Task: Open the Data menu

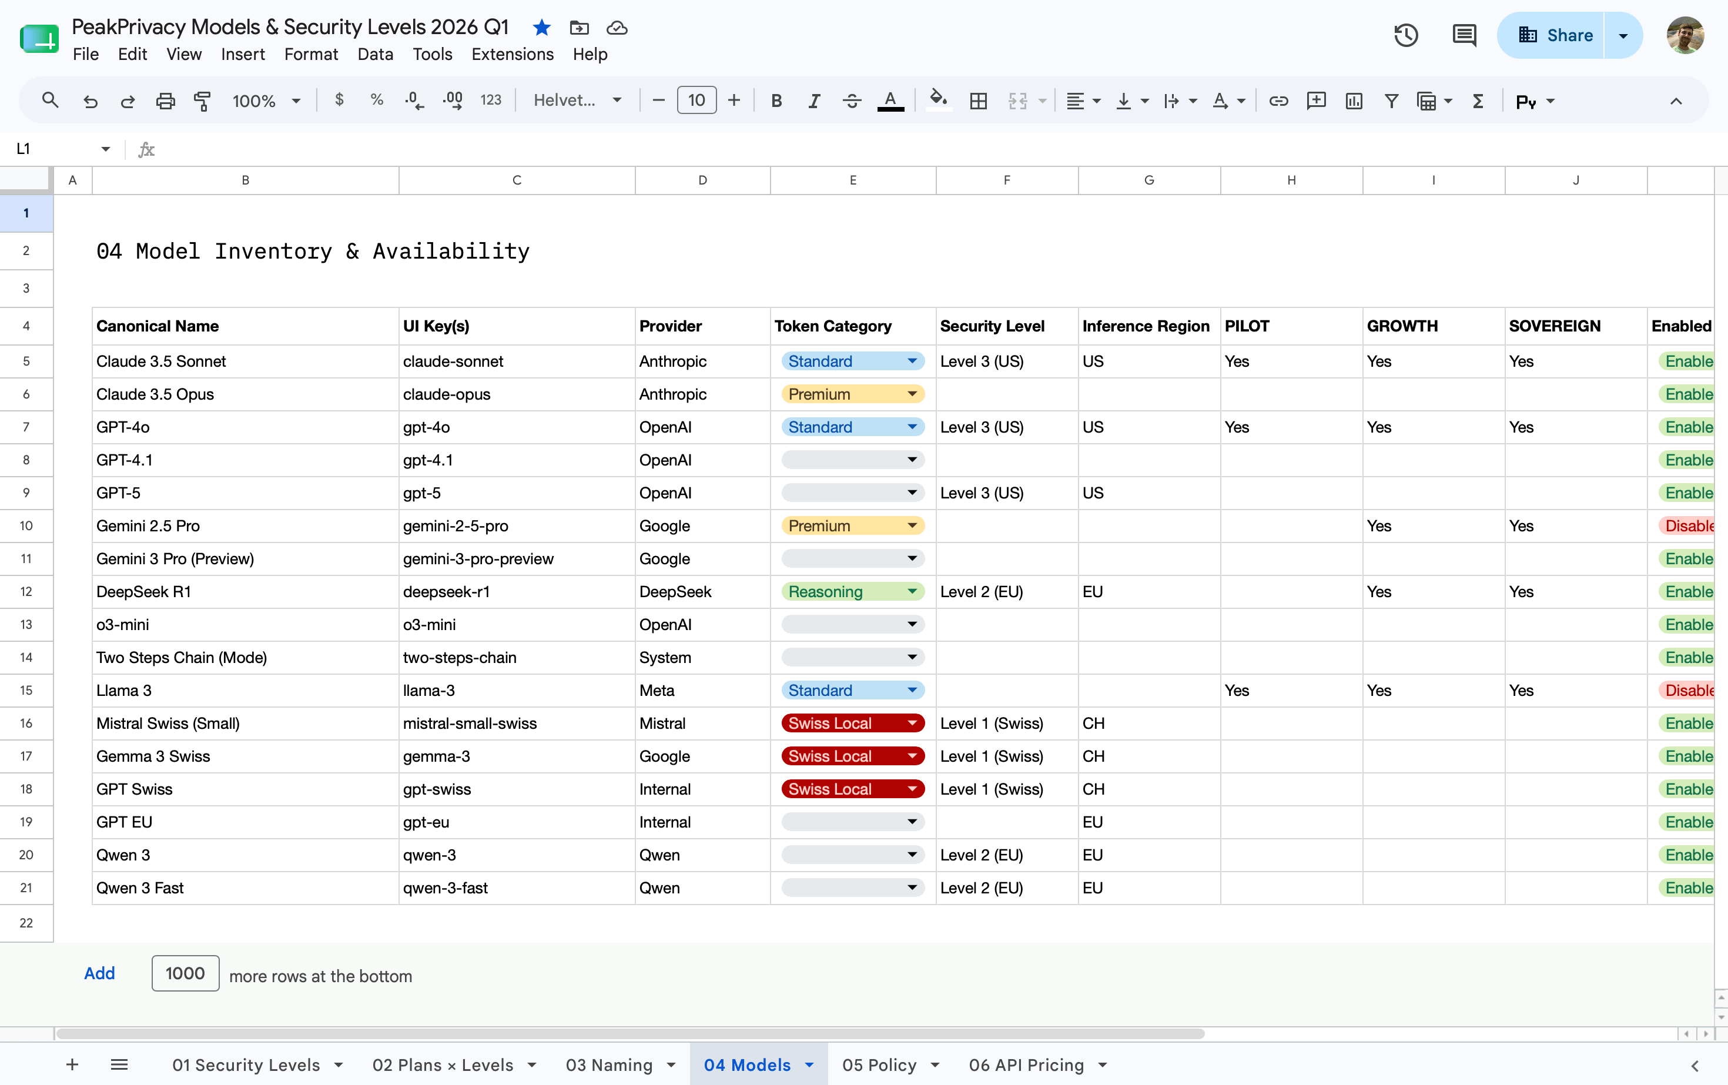Action: (374, 54)
